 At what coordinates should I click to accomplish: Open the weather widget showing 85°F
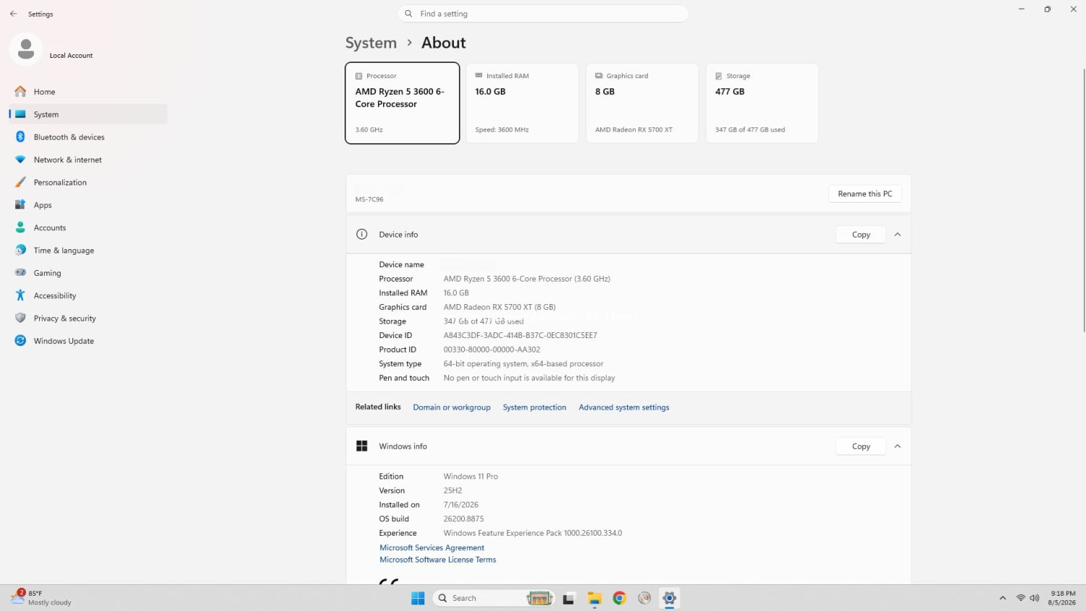point(42,598)
